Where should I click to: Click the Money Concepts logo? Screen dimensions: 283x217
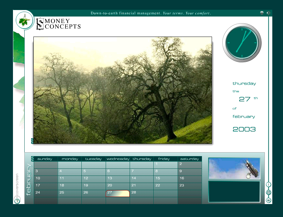click(58, 24)
